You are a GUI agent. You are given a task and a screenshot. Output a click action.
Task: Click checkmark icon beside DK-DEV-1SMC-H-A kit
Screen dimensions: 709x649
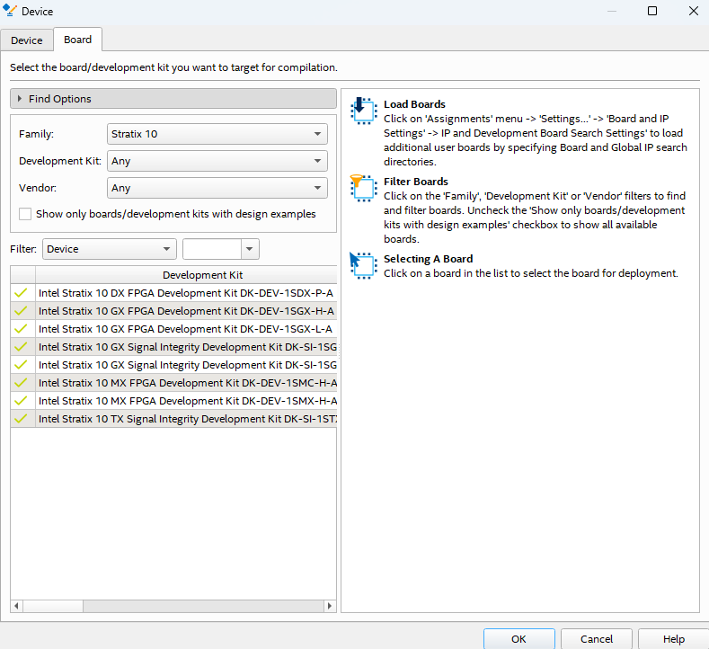pos(22,383)
